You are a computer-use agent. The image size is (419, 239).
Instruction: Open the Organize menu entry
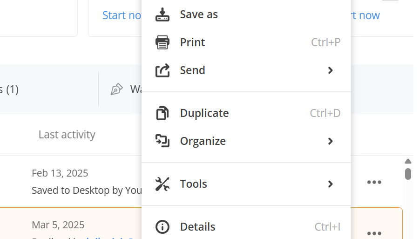coord(246,141)
